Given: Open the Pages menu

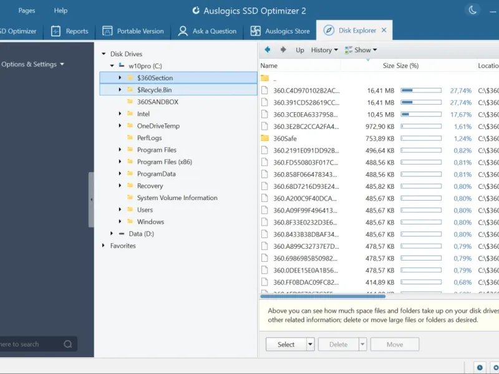Looking at the screenshot, I should pos(27,11).
